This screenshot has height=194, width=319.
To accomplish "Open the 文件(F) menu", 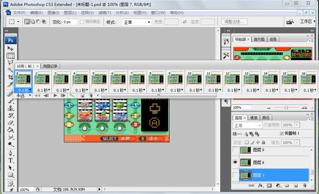I will 19,13.
